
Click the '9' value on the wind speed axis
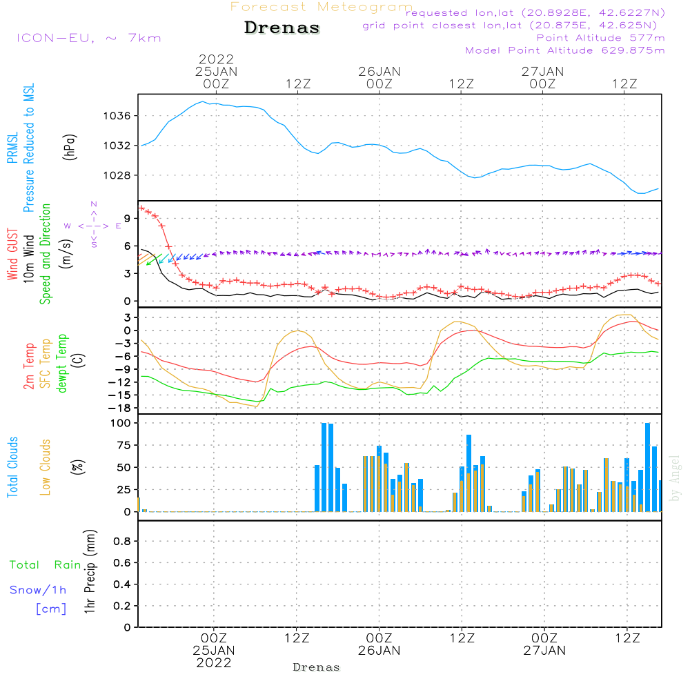tap(127, 218)
